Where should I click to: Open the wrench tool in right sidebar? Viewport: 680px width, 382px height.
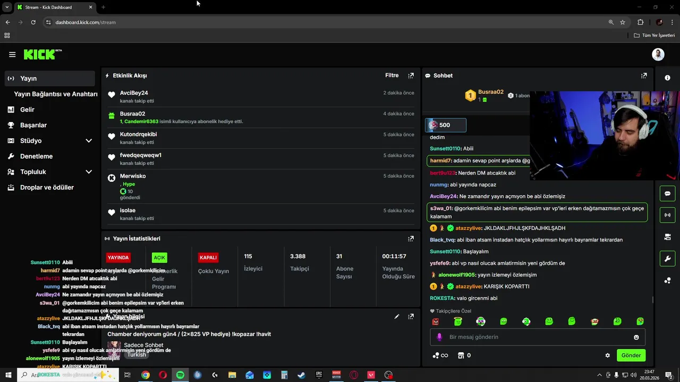pyautogui.click(x=667, y=258)
